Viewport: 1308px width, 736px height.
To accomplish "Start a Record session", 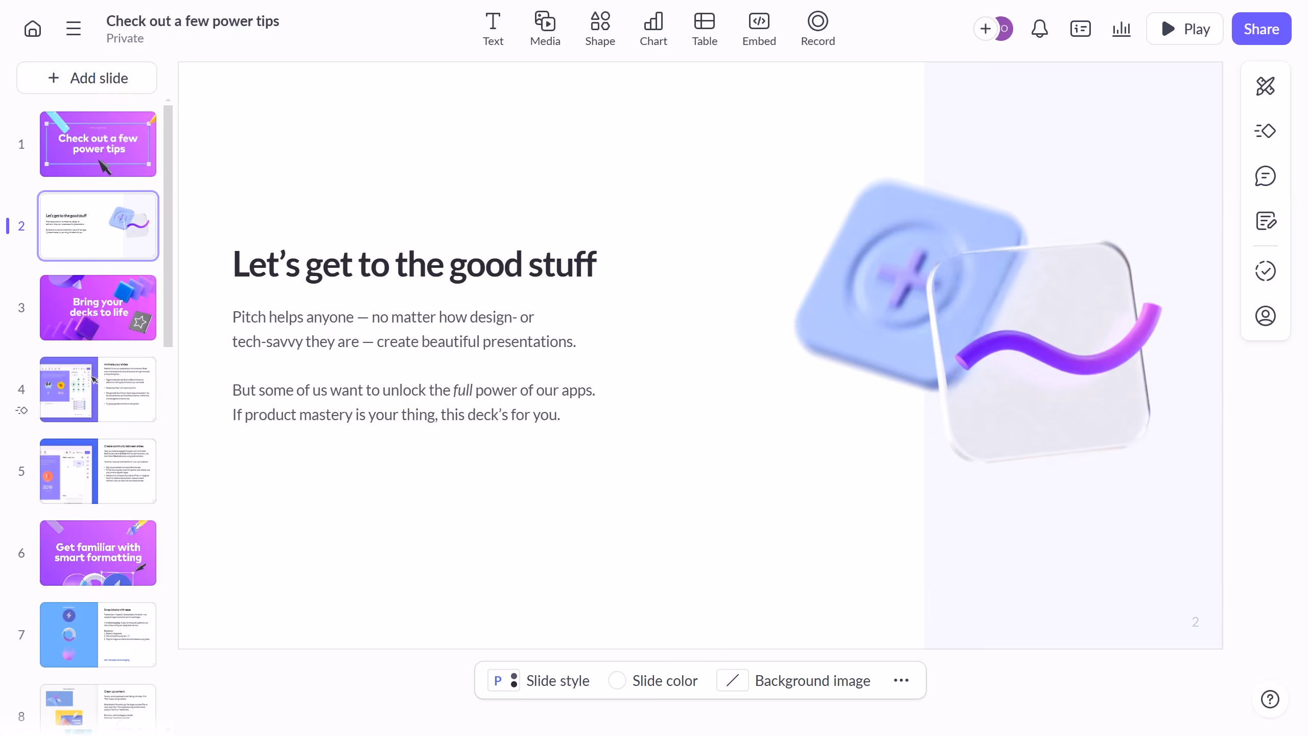I will pyautogui.click(x=818, y=29).
